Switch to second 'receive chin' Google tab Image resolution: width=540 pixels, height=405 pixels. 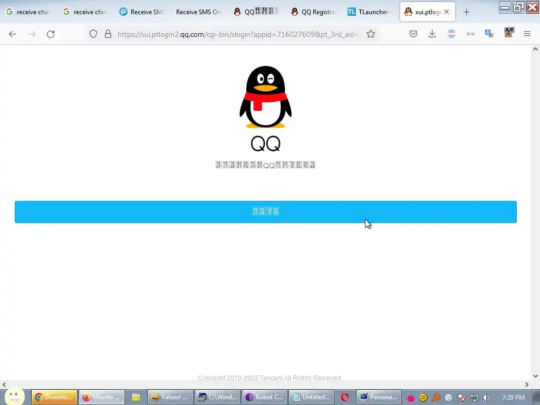(85, 12)
